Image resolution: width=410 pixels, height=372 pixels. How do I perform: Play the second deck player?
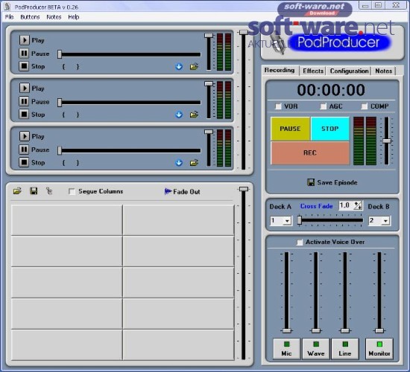pos(25,88)
